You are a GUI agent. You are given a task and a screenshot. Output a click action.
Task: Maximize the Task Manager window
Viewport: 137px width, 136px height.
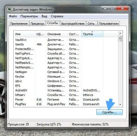click(x=112, y=8)
